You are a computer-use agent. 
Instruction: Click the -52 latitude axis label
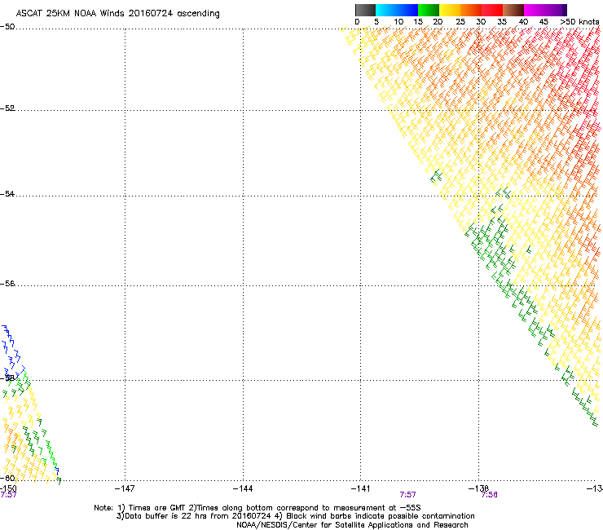(7, 108)
